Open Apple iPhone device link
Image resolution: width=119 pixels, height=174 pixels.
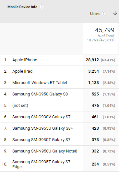(x=25, y=60)
